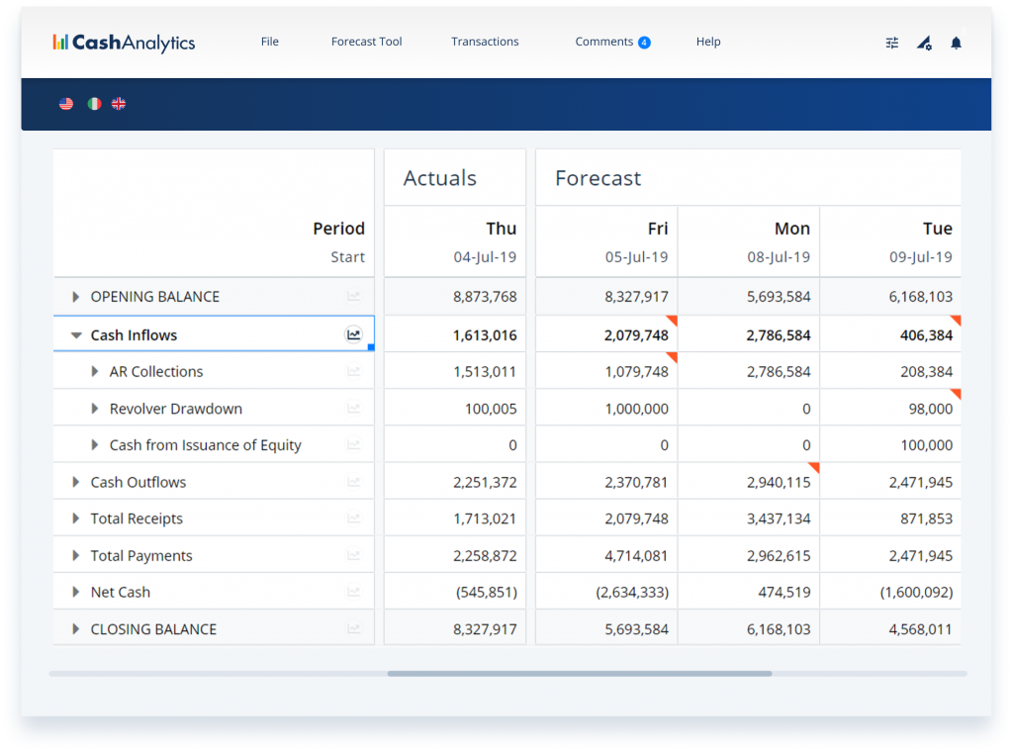Image resolution: width=1013 pixels, height=752 pixels.
Task: Expand the CLOSING BALANCE row
Action: click(75, 629)
